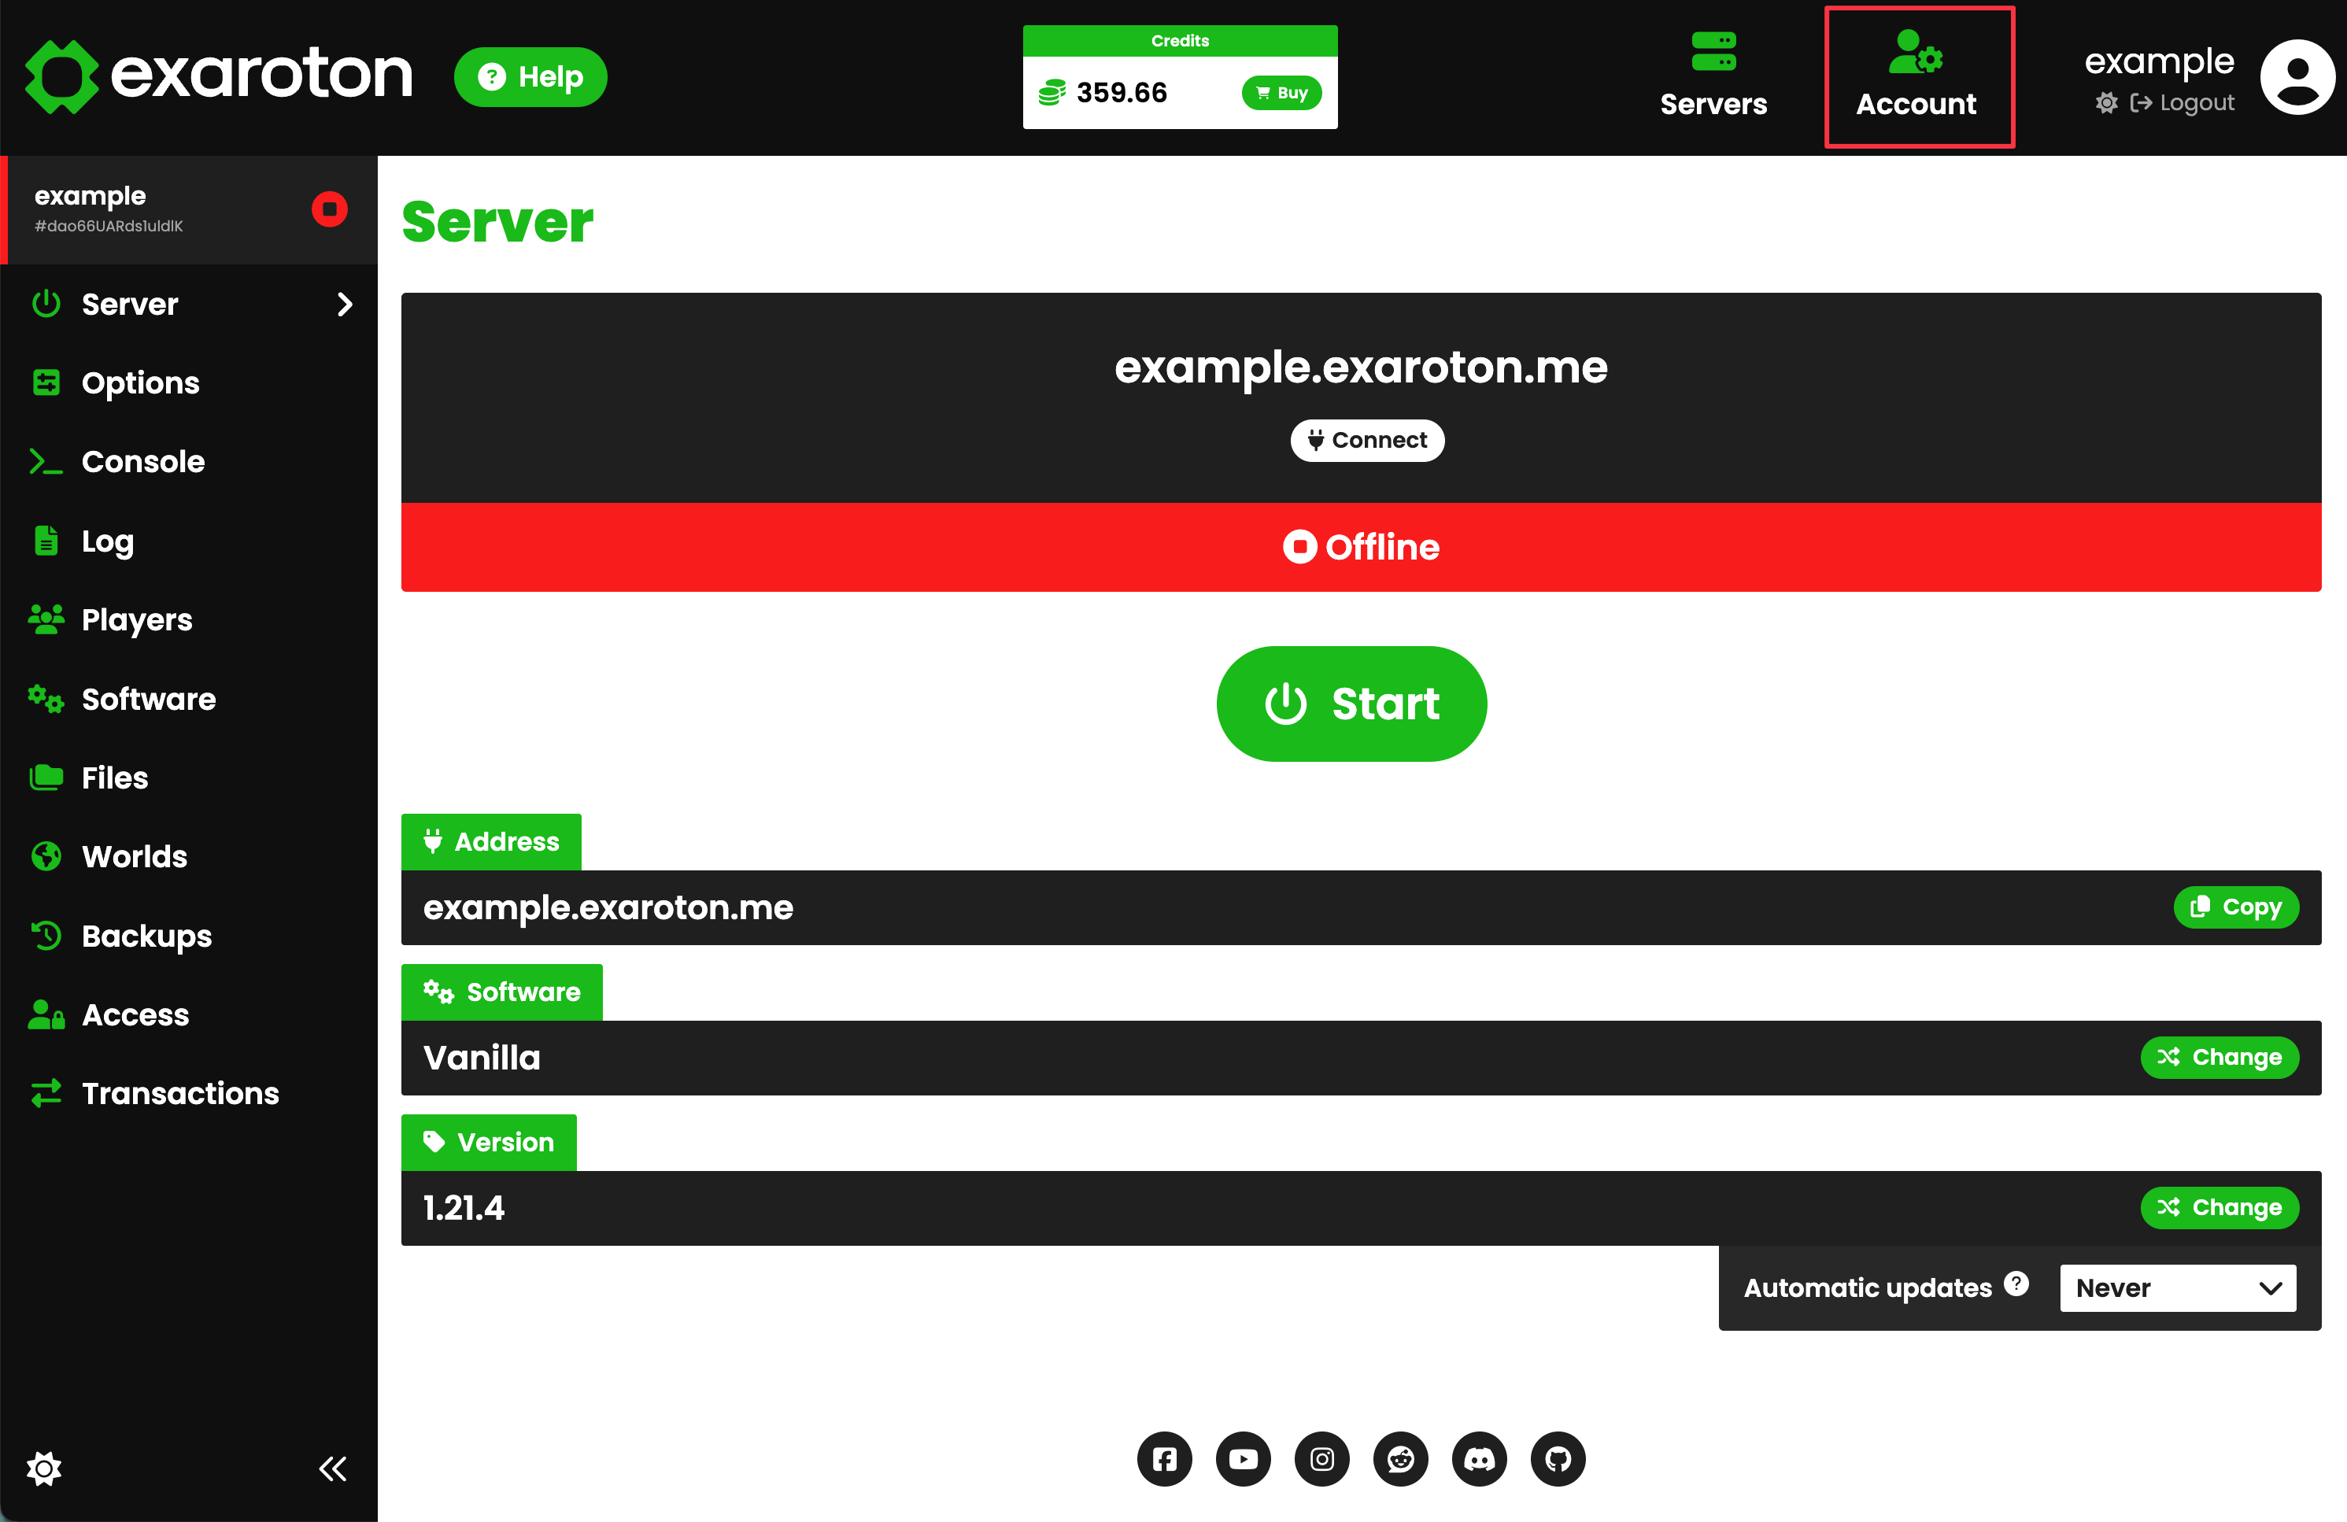The width and height of the screenshot is (2347, 1522).
Task: Click the Files folder icon
Action: tap(46, 777)
